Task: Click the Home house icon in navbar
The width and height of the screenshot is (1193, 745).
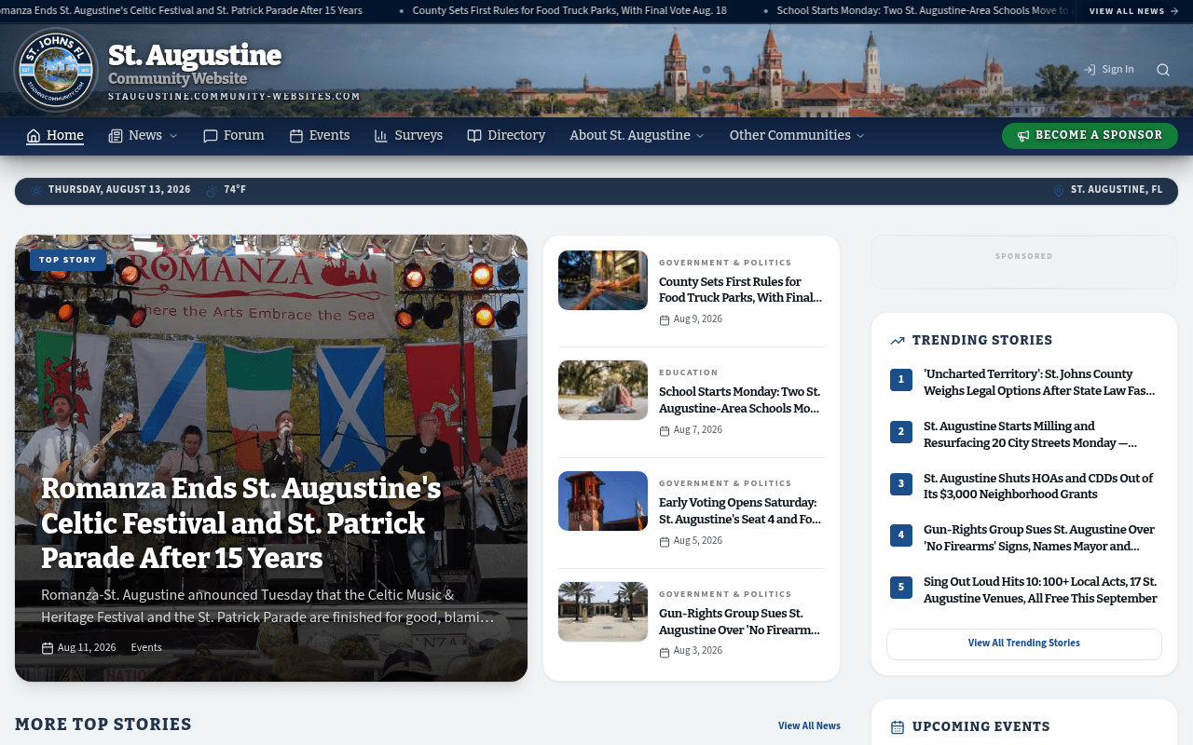Action: [x=34, y=136]
